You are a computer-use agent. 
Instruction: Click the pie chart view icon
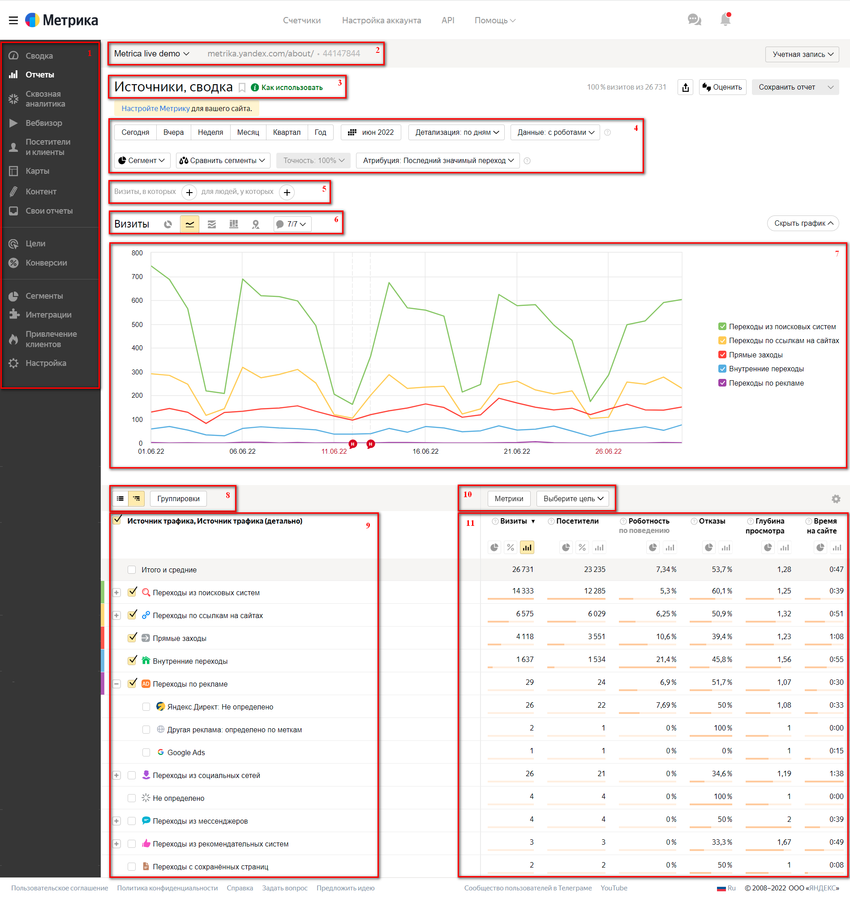167,224
